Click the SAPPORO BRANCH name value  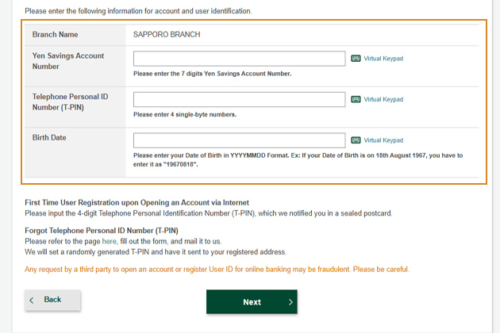click(x=167, y=35)
